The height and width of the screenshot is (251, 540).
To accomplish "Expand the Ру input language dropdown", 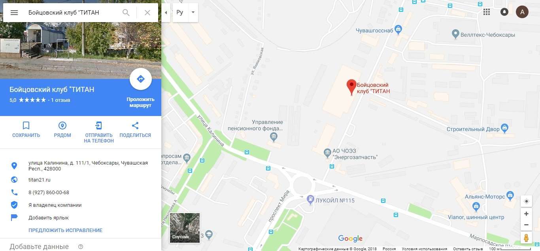I will [193, 13].
